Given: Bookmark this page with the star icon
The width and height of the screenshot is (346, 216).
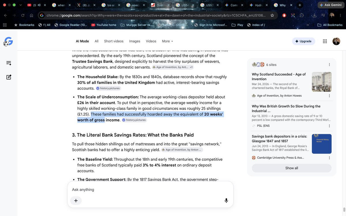Looking at the screenshot, I should pos(272,16).
